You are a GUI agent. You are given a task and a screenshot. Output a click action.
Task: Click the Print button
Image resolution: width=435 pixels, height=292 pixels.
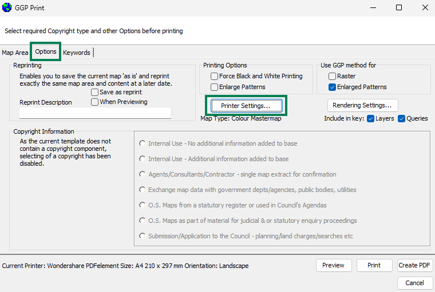374,265
